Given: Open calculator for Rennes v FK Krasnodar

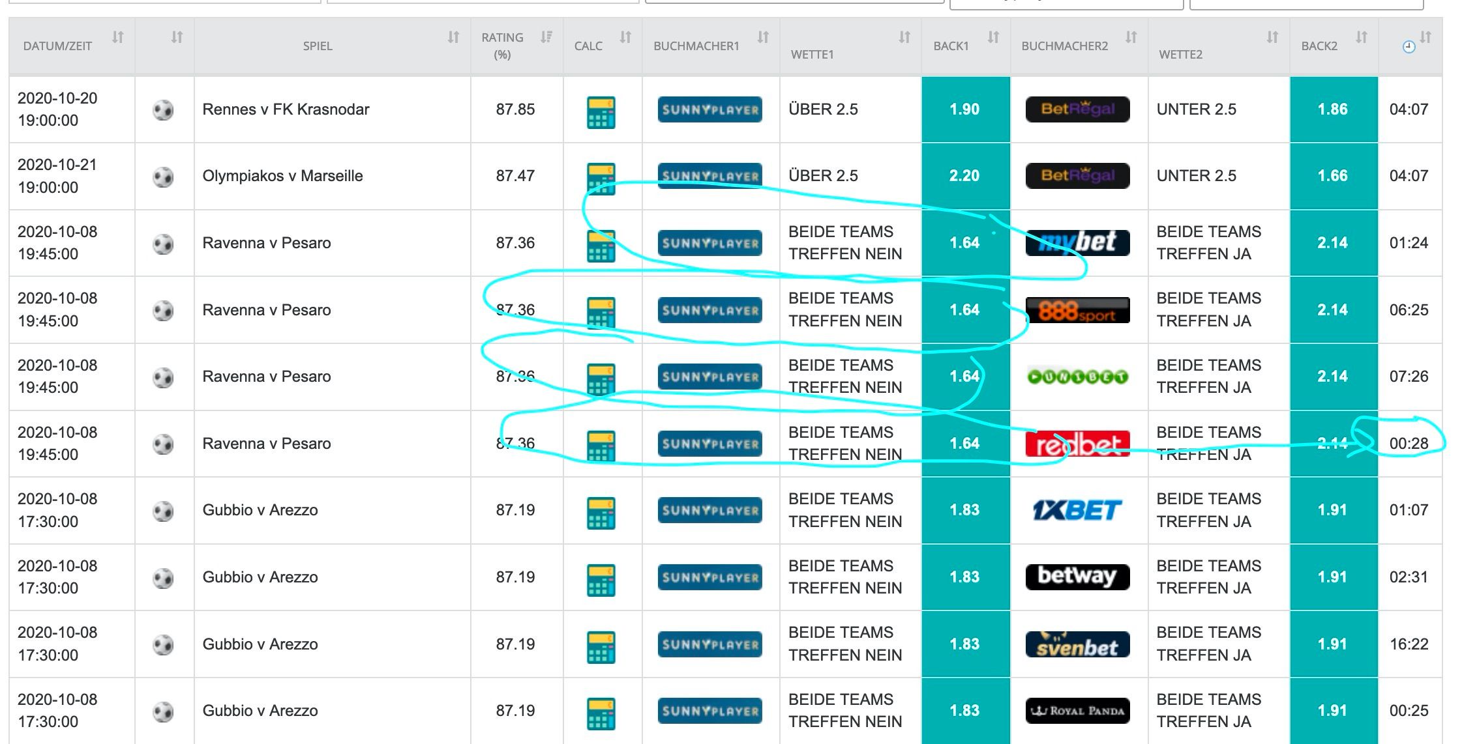Looking at the screenshot, I should (601, 113).
